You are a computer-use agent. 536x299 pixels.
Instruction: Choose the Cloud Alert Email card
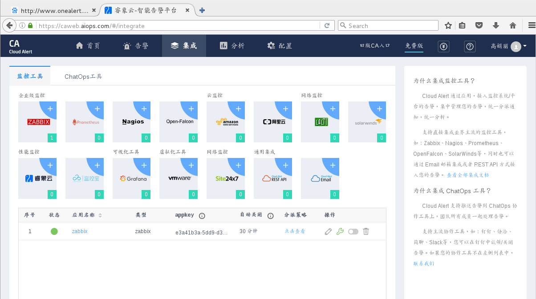(x=320, y=178)
